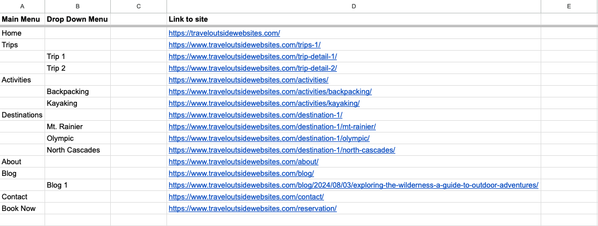The height and width of the screenshot is (226, 598).
Task: Select column A header
Action: click(22, 6)
